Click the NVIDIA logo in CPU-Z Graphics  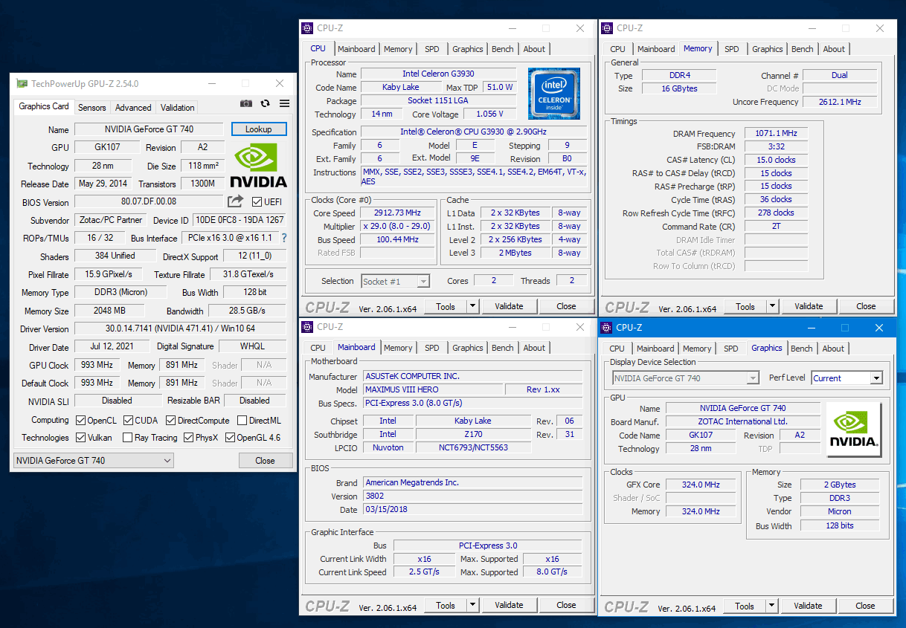854,429
